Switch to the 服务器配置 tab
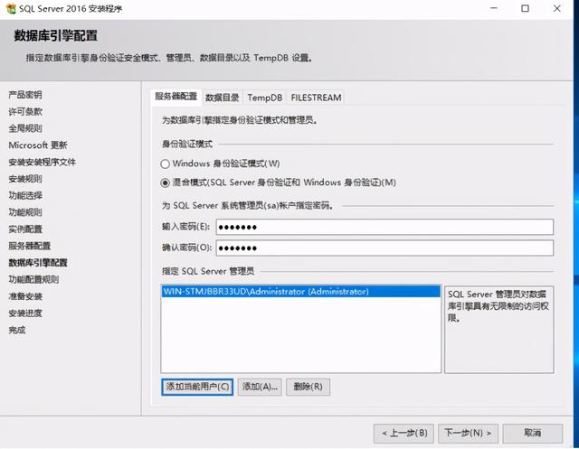Viewport: 579px width, 449px height. [176, 97]
